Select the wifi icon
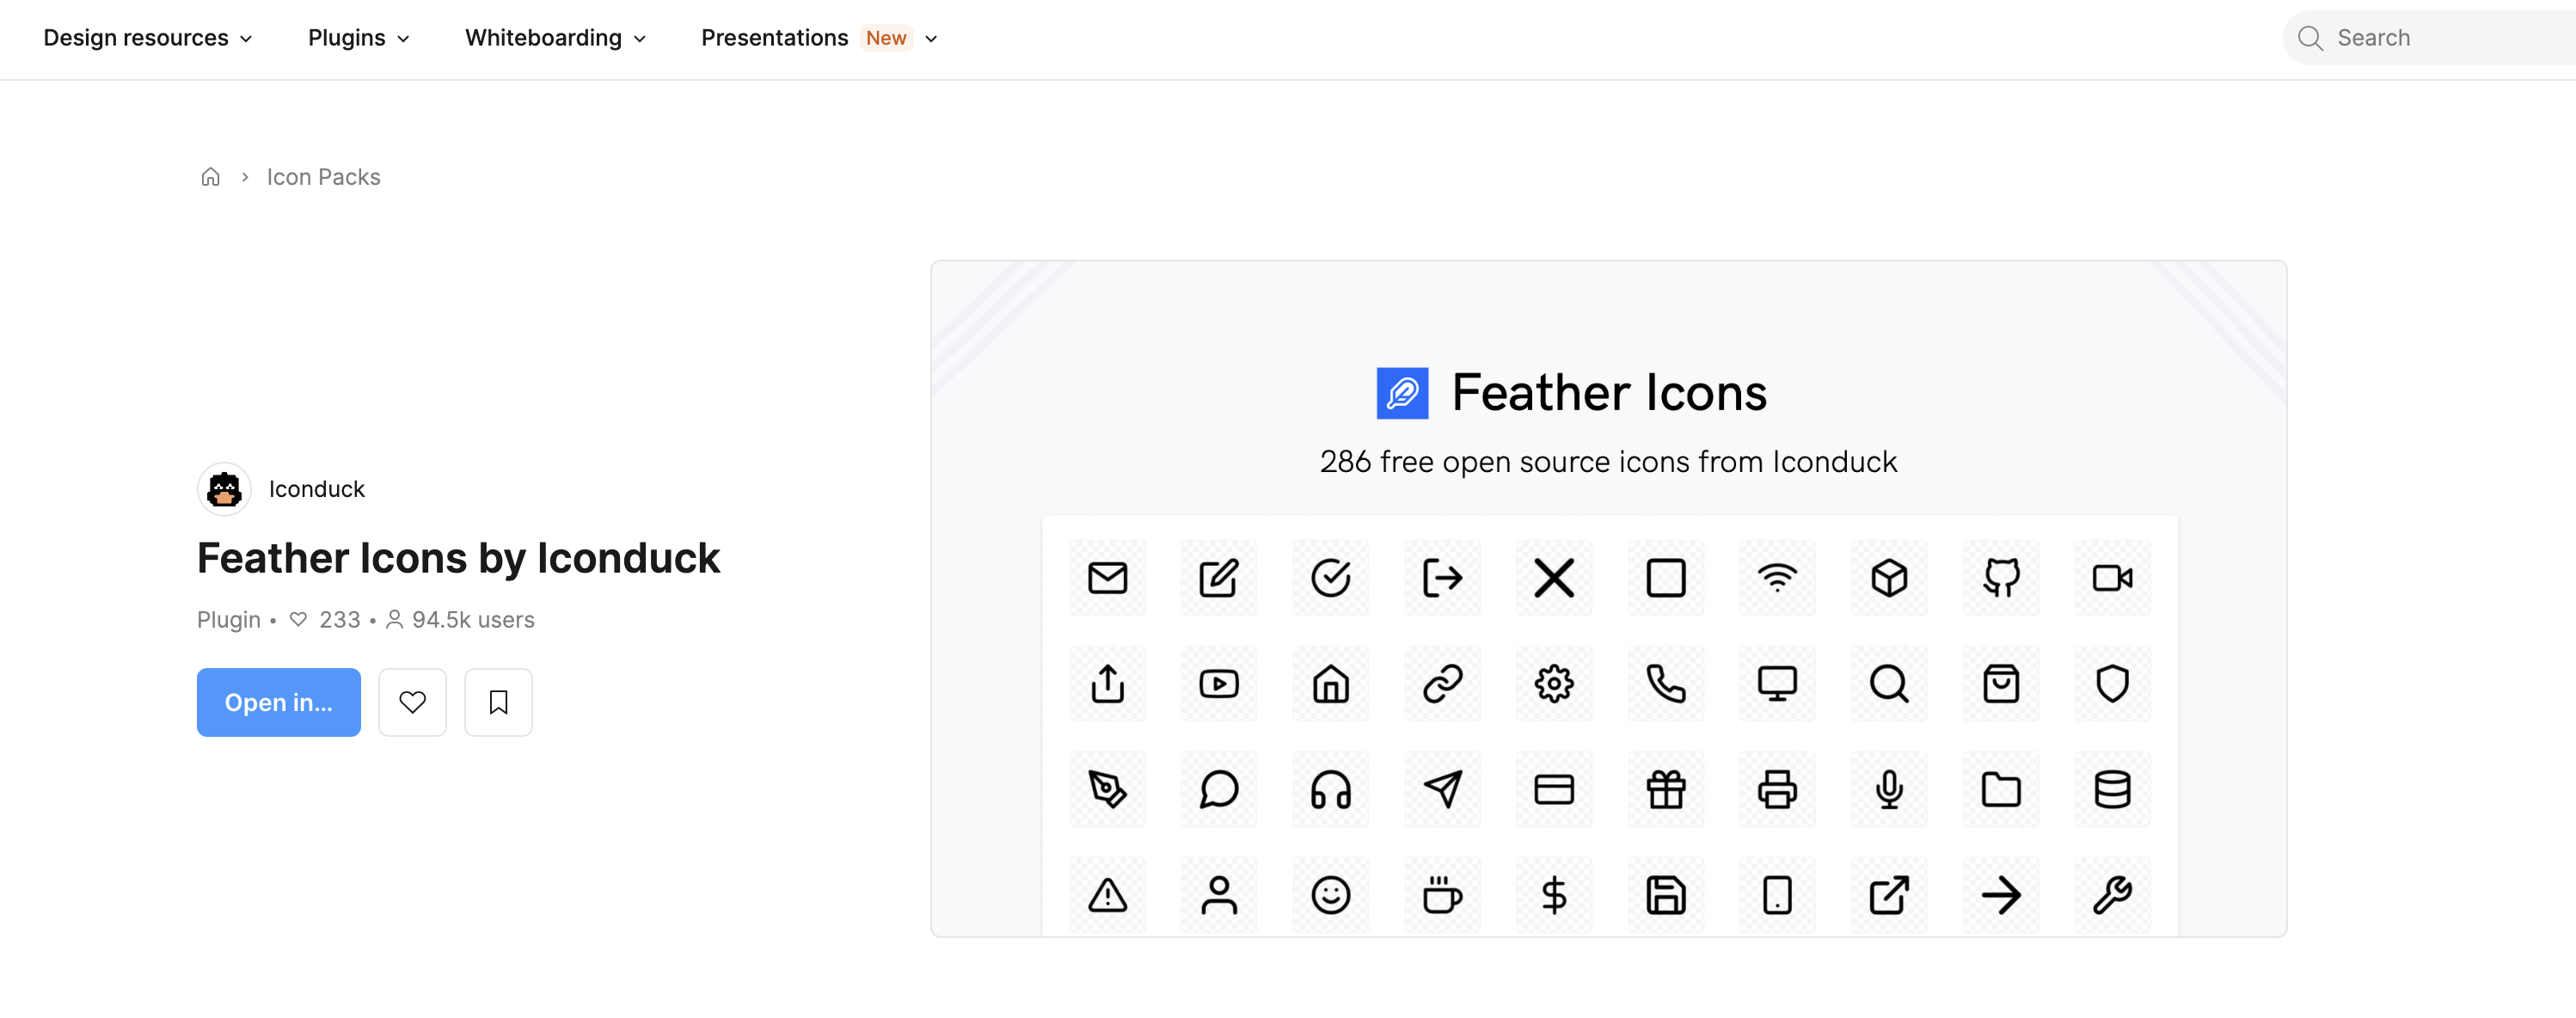The image size is (2576, 1018). click(1777, 578)
